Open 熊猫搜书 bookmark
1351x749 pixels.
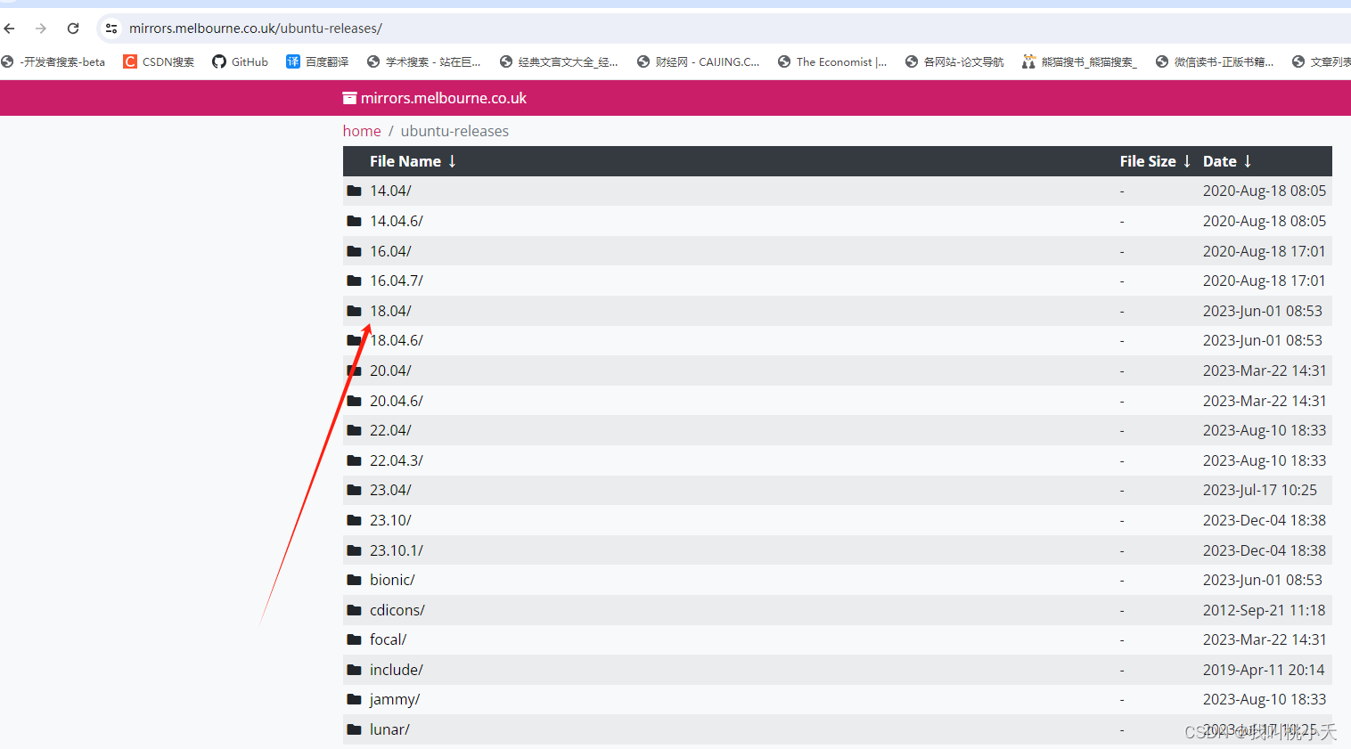pos(1079,61)
